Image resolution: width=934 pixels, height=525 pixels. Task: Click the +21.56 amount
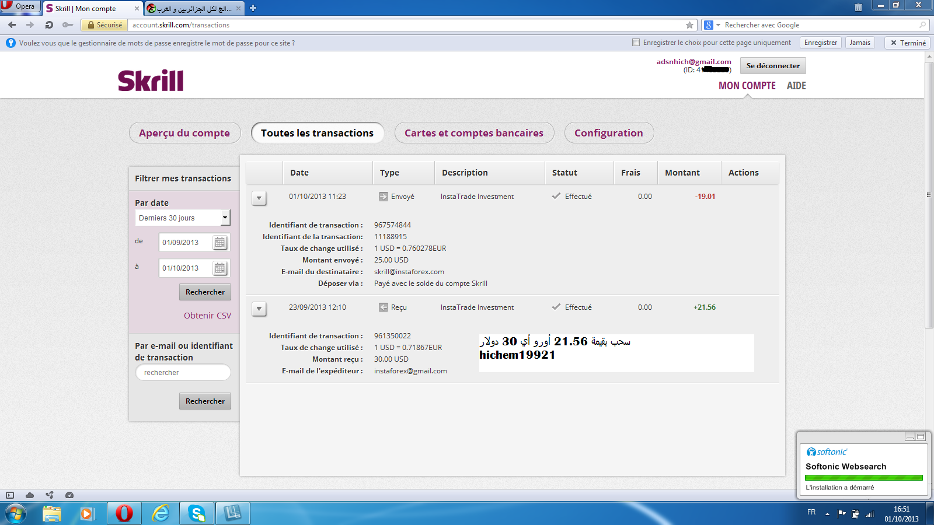coord(705,307)
